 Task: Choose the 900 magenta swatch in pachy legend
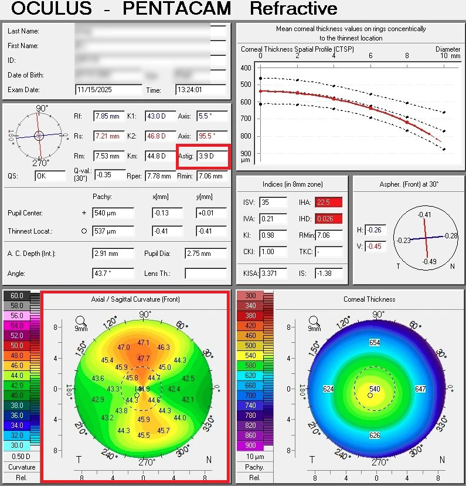[x=250, y=446]
